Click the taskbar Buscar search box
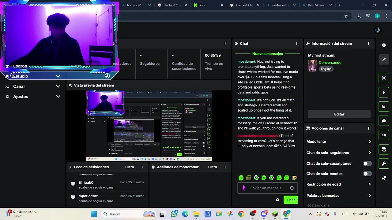Screen dimensions: 392x220 click(x=129, y=214)
